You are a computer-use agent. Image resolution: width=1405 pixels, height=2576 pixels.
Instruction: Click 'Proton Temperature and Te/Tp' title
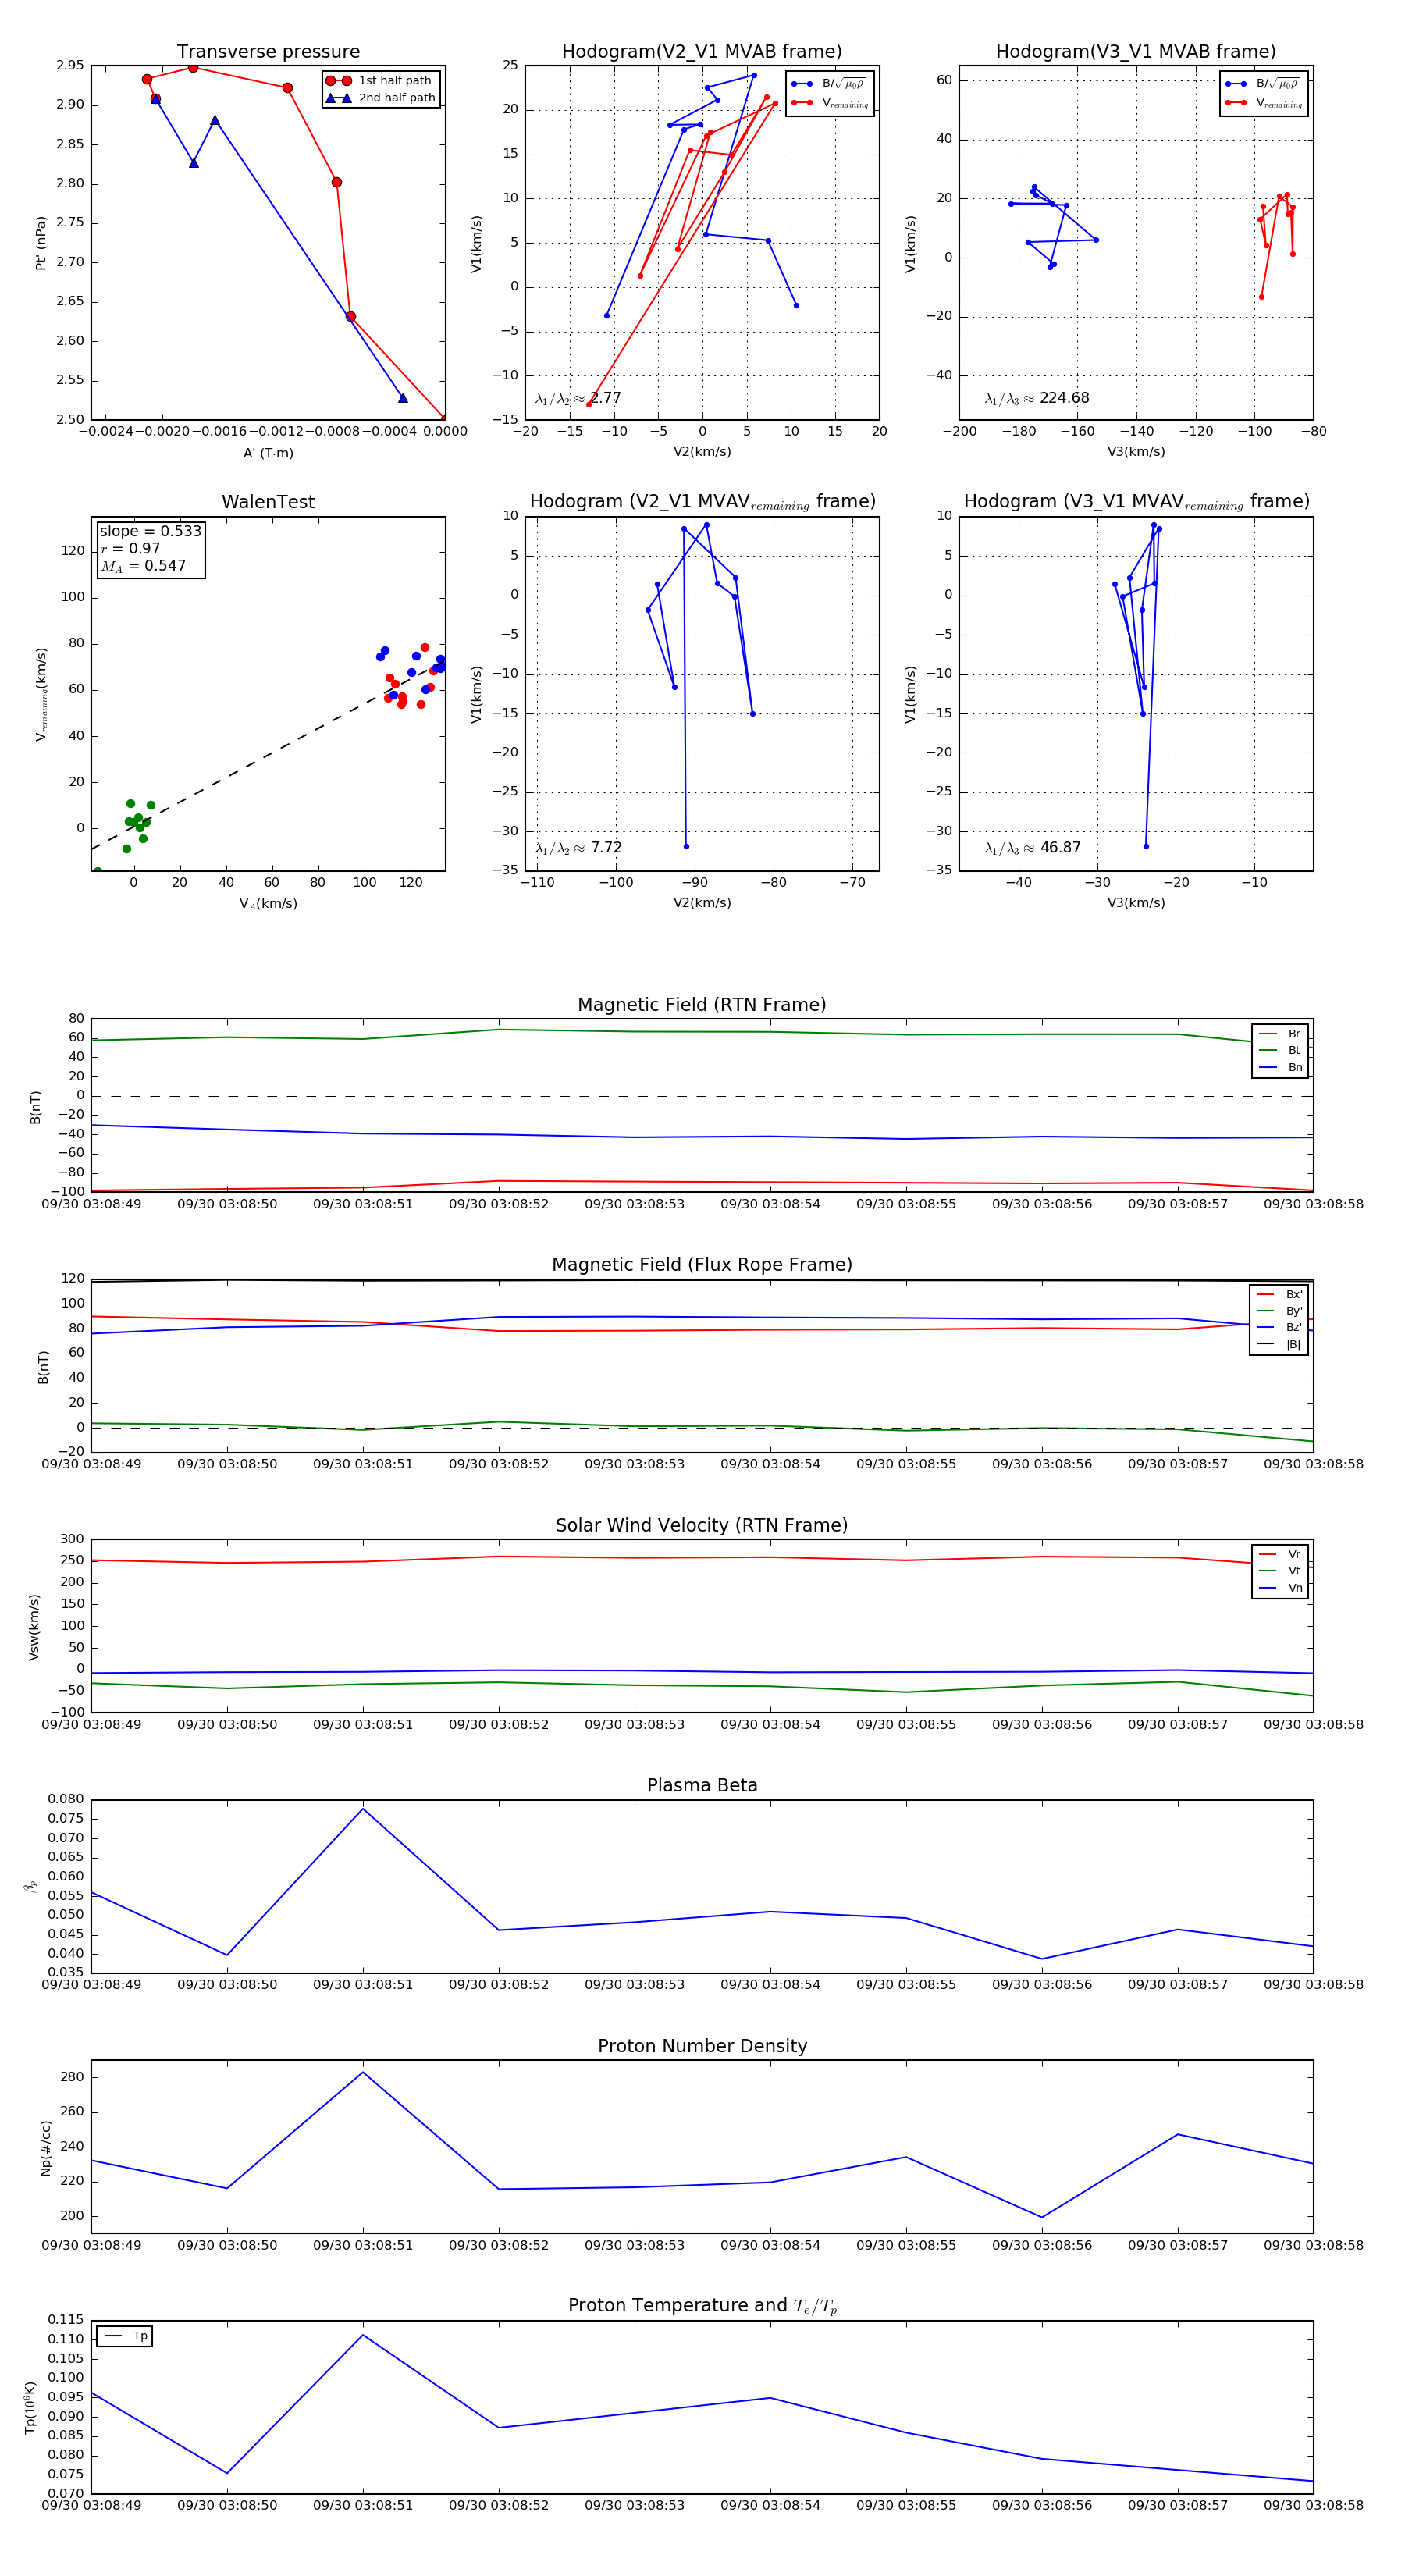(702, 2306)
